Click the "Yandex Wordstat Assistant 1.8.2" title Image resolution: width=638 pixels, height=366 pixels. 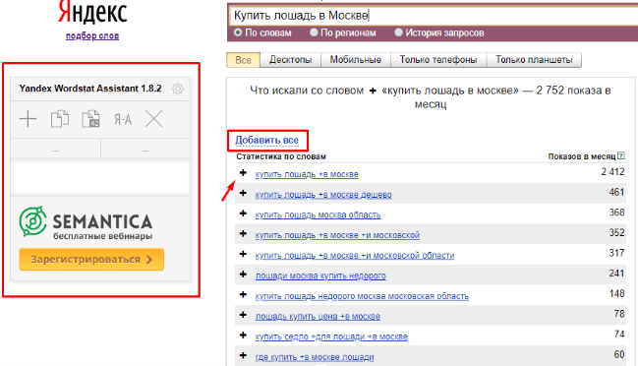point(90,89)
